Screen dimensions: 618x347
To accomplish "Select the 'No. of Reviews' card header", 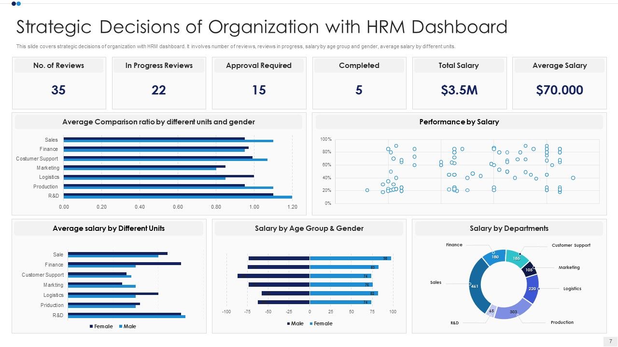I will [x=59, y=66].
